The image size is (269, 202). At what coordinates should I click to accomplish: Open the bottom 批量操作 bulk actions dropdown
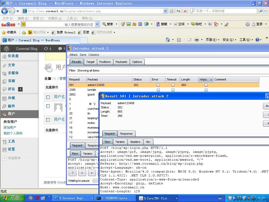point(55,130)
